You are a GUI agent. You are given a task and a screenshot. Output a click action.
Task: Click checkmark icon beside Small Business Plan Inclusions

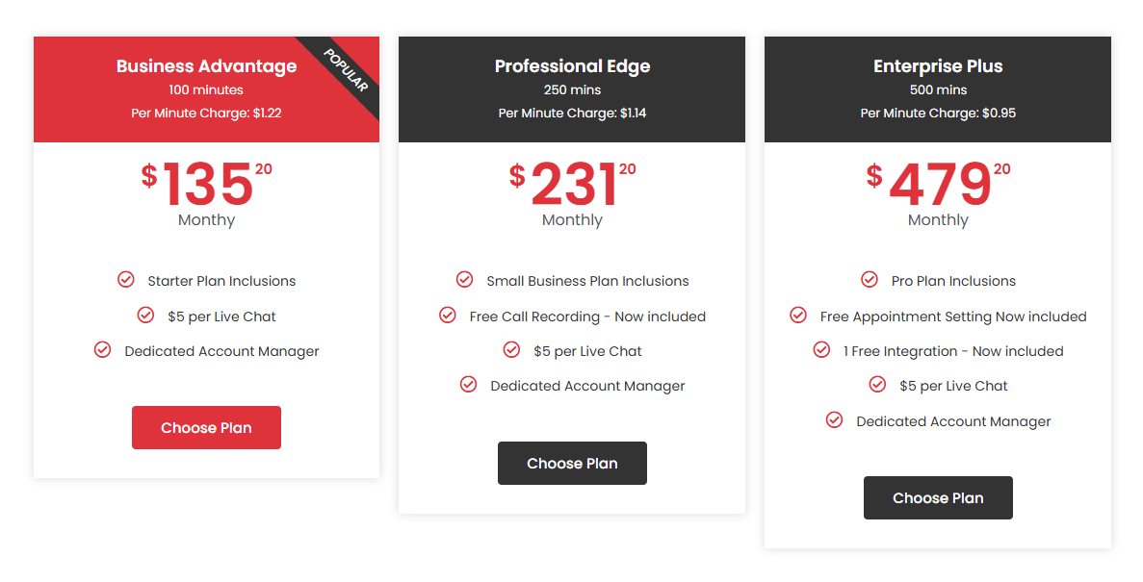[465, 280]
